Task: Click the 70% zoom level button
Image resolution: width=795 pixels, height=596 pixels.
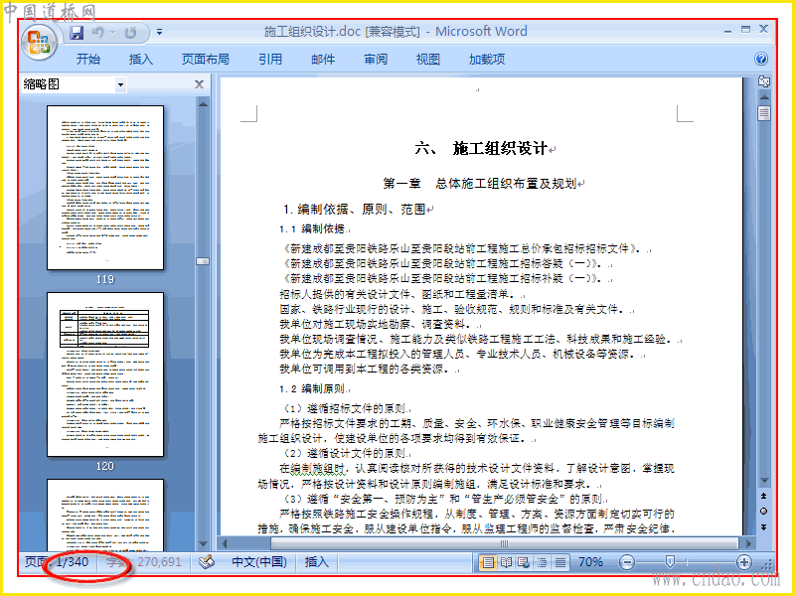Action: tap(590, 562)
